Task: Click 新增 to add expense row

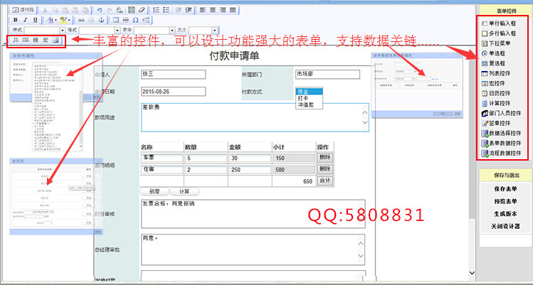Action: point(154,192)
